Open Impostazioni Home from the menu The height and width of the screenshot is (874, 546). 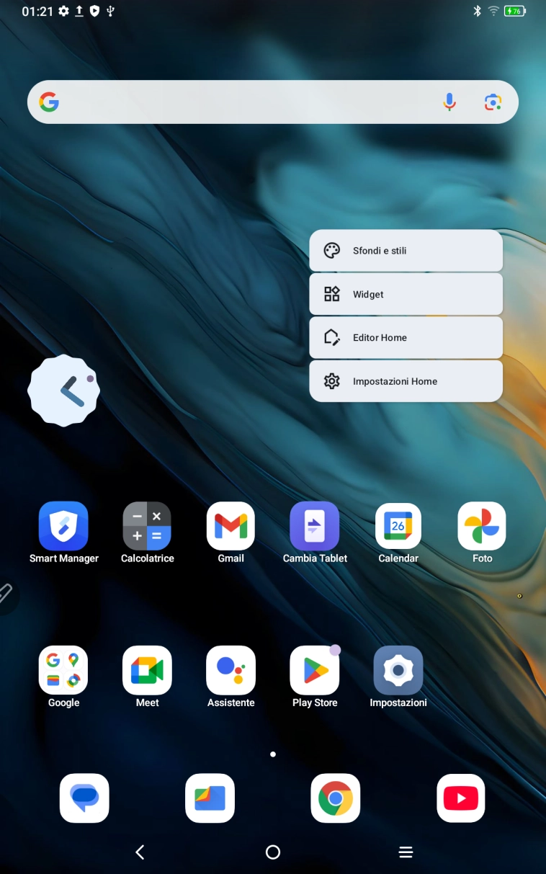point(406,381)
